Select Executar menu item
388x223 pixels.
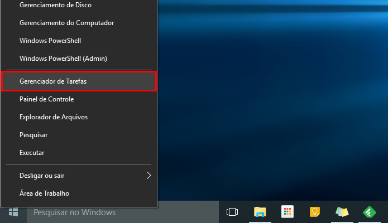[79, 153]
